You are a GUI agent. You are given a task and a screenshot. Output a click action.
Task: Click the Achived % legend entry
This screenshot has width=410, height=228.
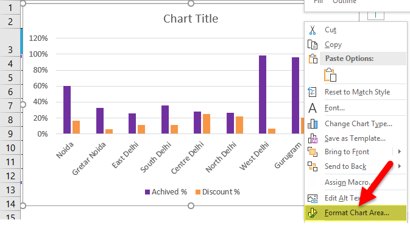tap(166, 192)
